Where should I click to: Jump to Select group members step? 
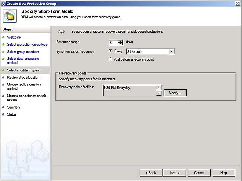23,52
